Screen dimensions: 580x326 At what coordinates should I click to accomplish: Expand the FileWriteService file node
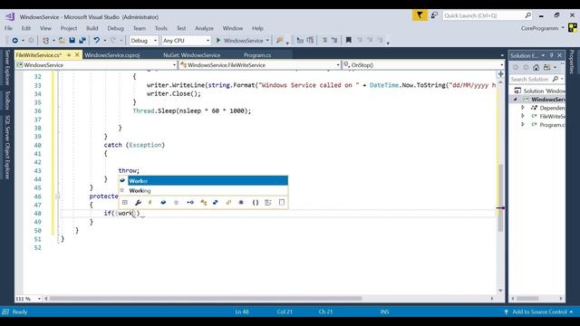(523, 116)
